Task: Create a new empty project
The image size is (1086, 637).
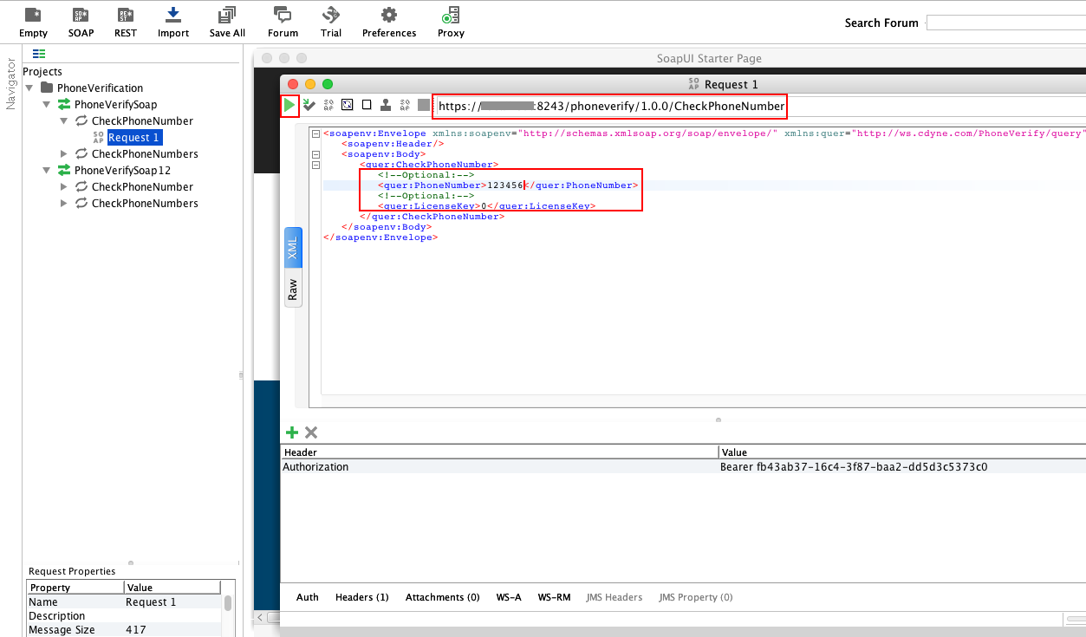Action: 33,21
